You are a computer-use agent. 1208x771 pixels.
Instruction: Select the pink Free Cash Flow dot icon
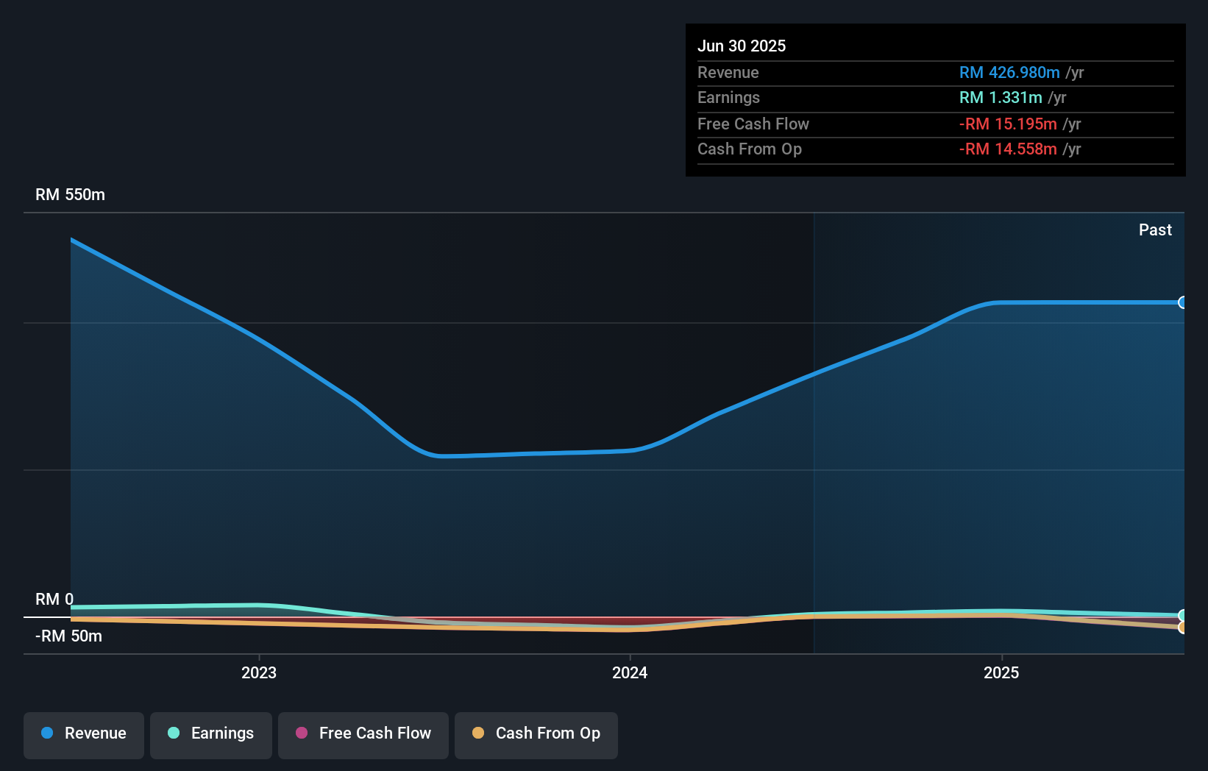point(300,733)
